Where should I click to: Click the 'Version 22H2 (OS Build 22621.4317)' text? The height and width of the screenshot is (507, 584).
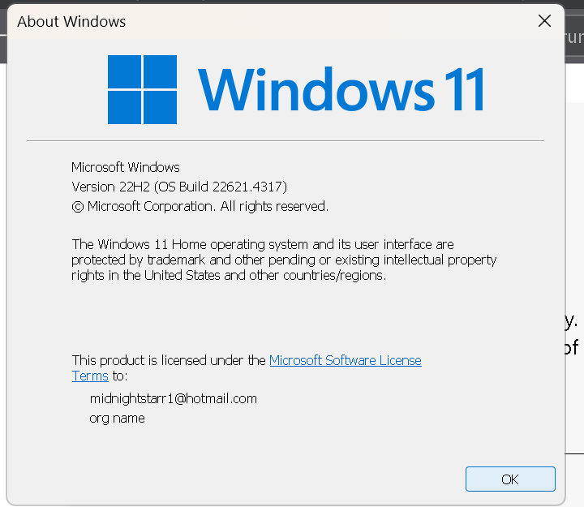click(x=179, y=187)
